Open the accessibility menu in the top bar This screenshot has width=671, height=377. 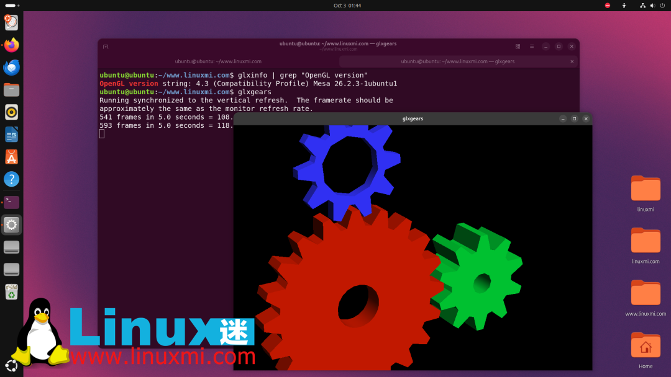(624, 6)
